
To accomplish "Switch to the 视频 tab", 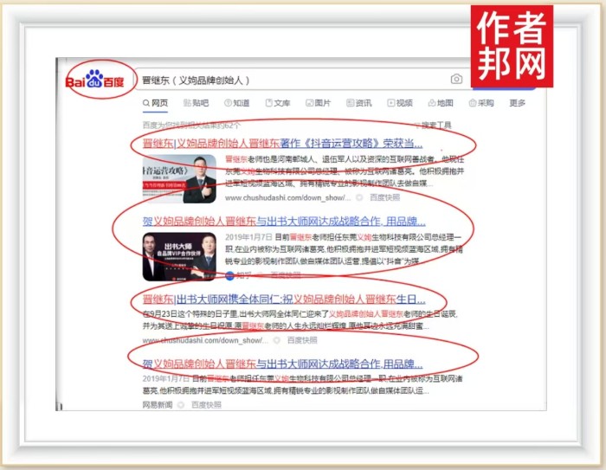I will [400, 103].
